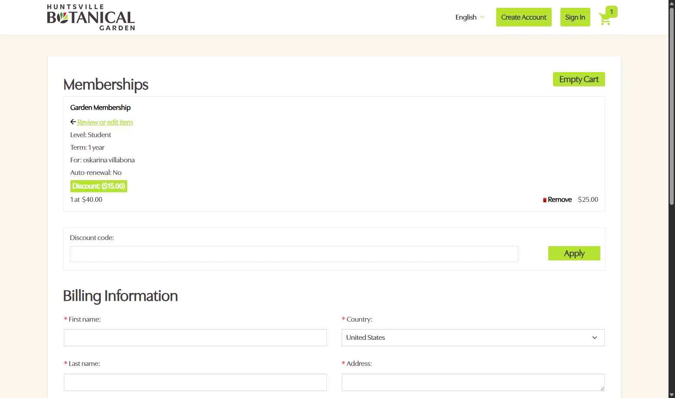The image size is (675, 398).
Task: Expand the English language dropdown
Action: tap(470, 17)
